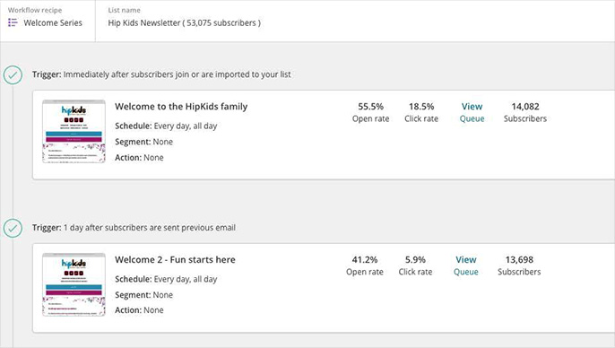Select the Hip Kids Newsletter list name
This screenshot has width=615, height=348.
[185, 22]
